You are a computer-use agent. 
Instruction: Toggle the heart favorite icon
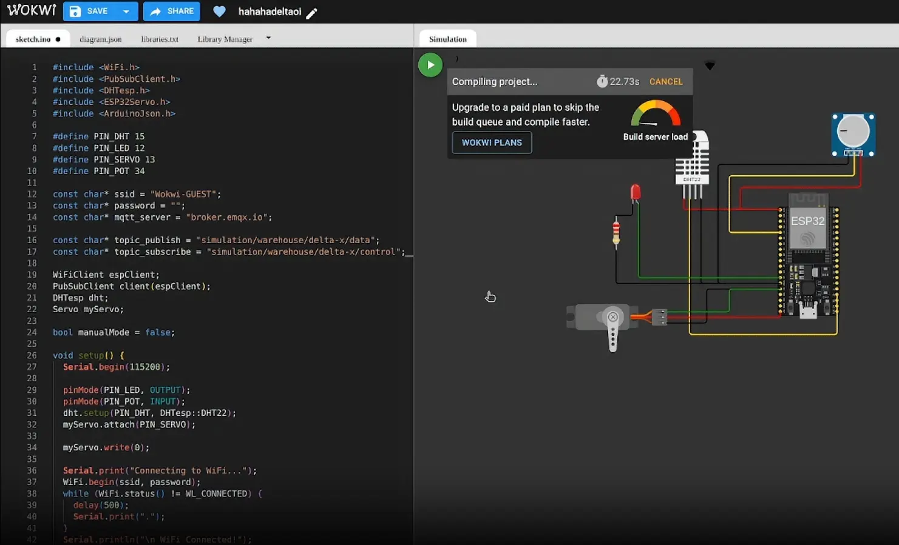[219, 11]
